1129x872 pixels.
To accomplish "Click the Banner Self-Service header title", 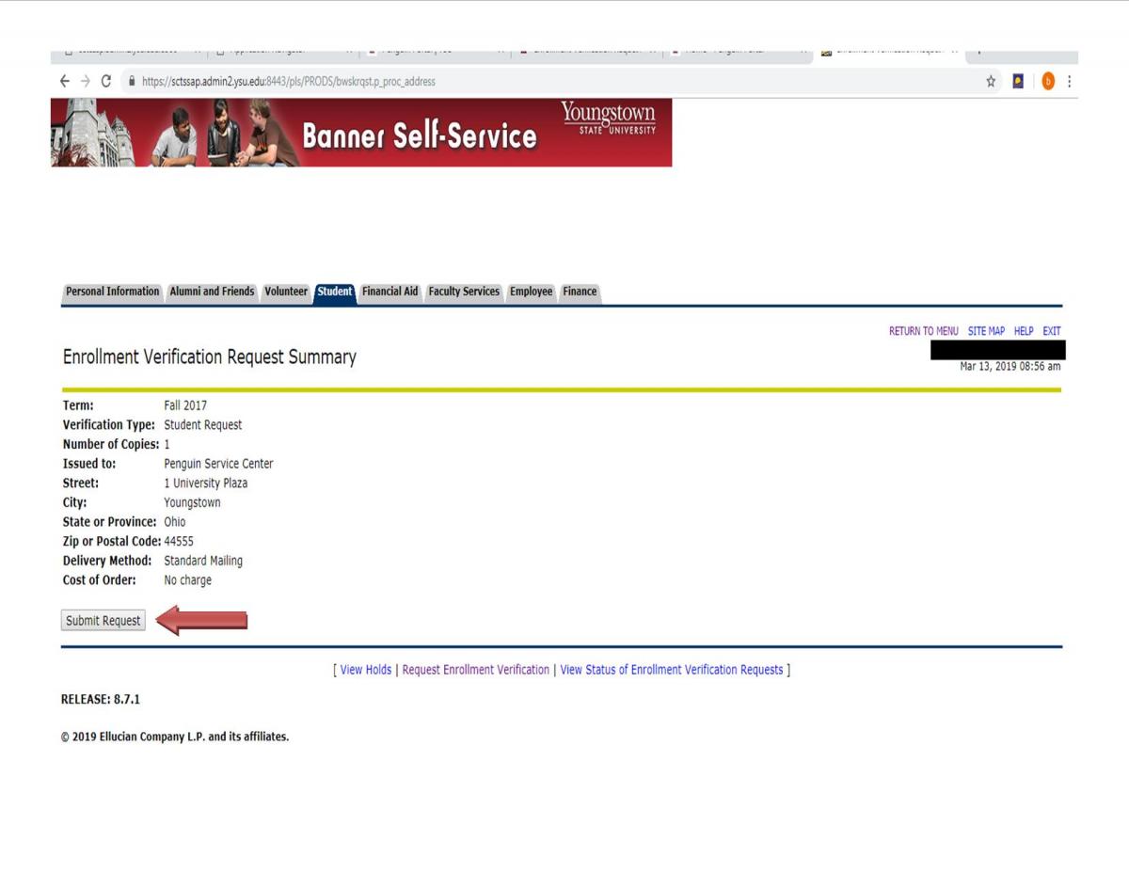I will (x=420, y=136).
